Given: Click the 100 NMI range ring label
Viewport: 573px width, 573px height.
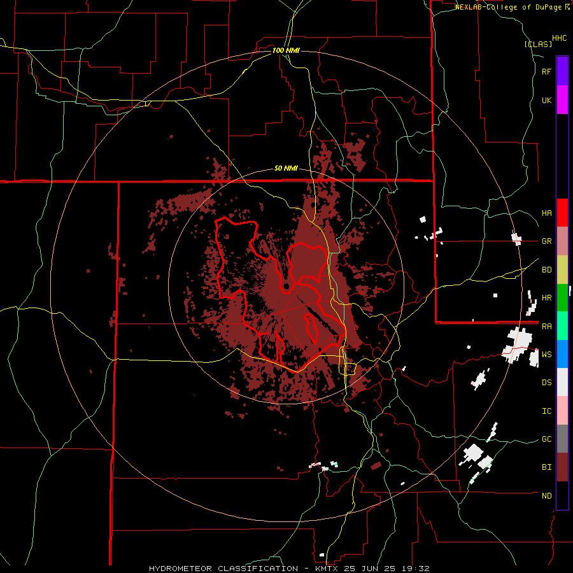Looking at the screenshot, I should (x=286, y=50).
